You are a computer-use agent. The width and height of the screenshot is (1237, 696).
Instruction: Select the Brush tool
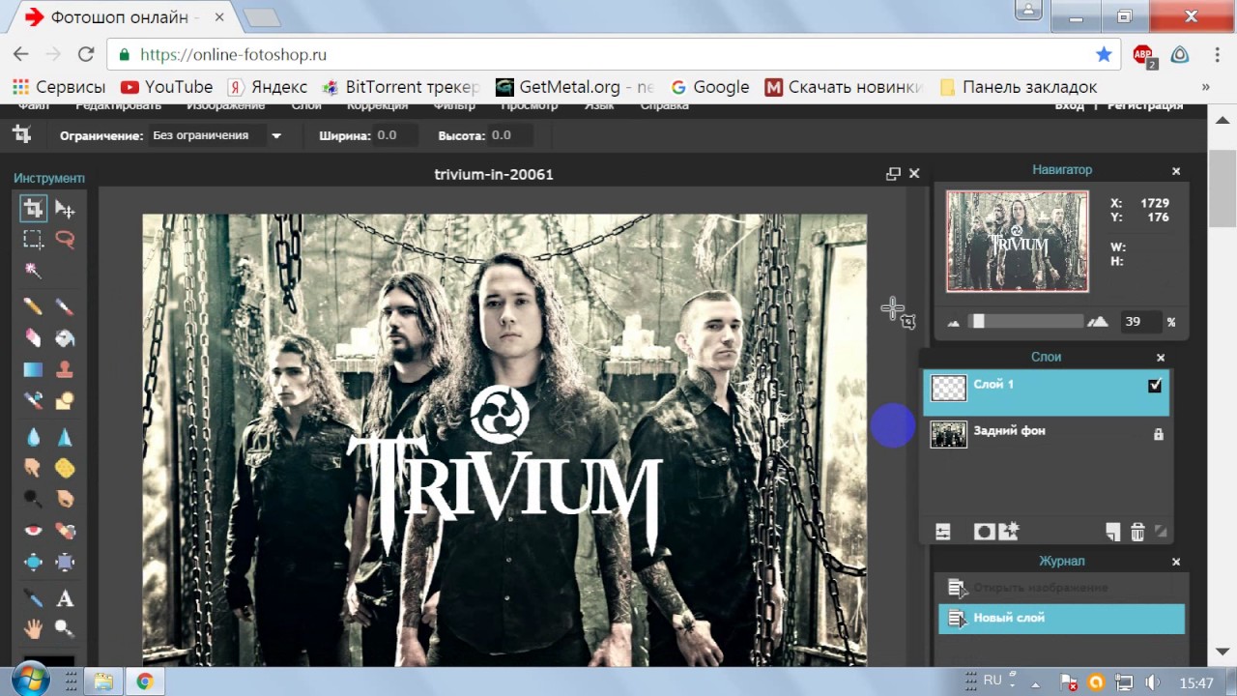[x=65, y=306]
